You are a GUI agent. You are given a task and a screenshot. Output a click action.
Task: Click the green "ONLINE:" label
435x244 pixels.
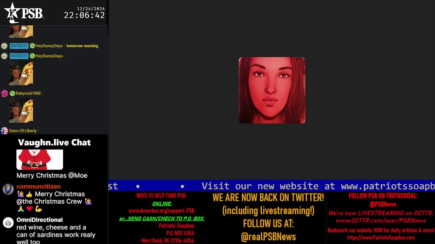162,203
